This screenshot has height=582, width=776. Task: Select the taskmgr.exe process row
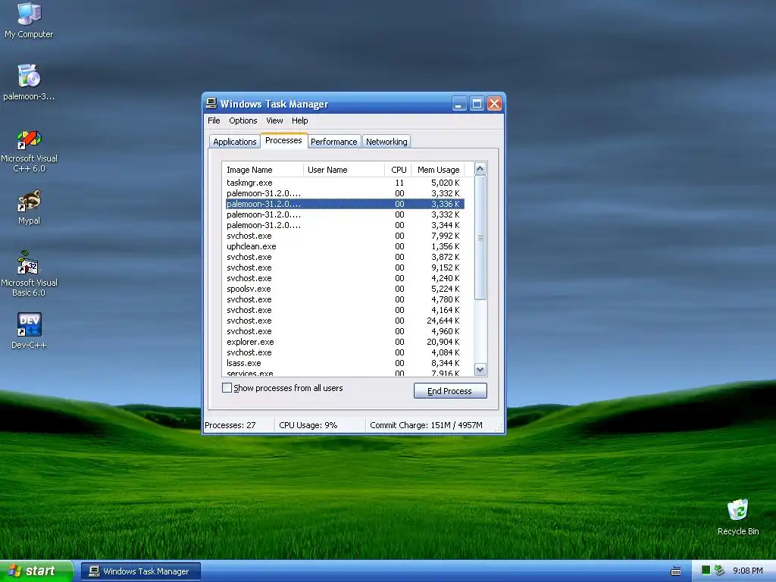coord(345,183)
